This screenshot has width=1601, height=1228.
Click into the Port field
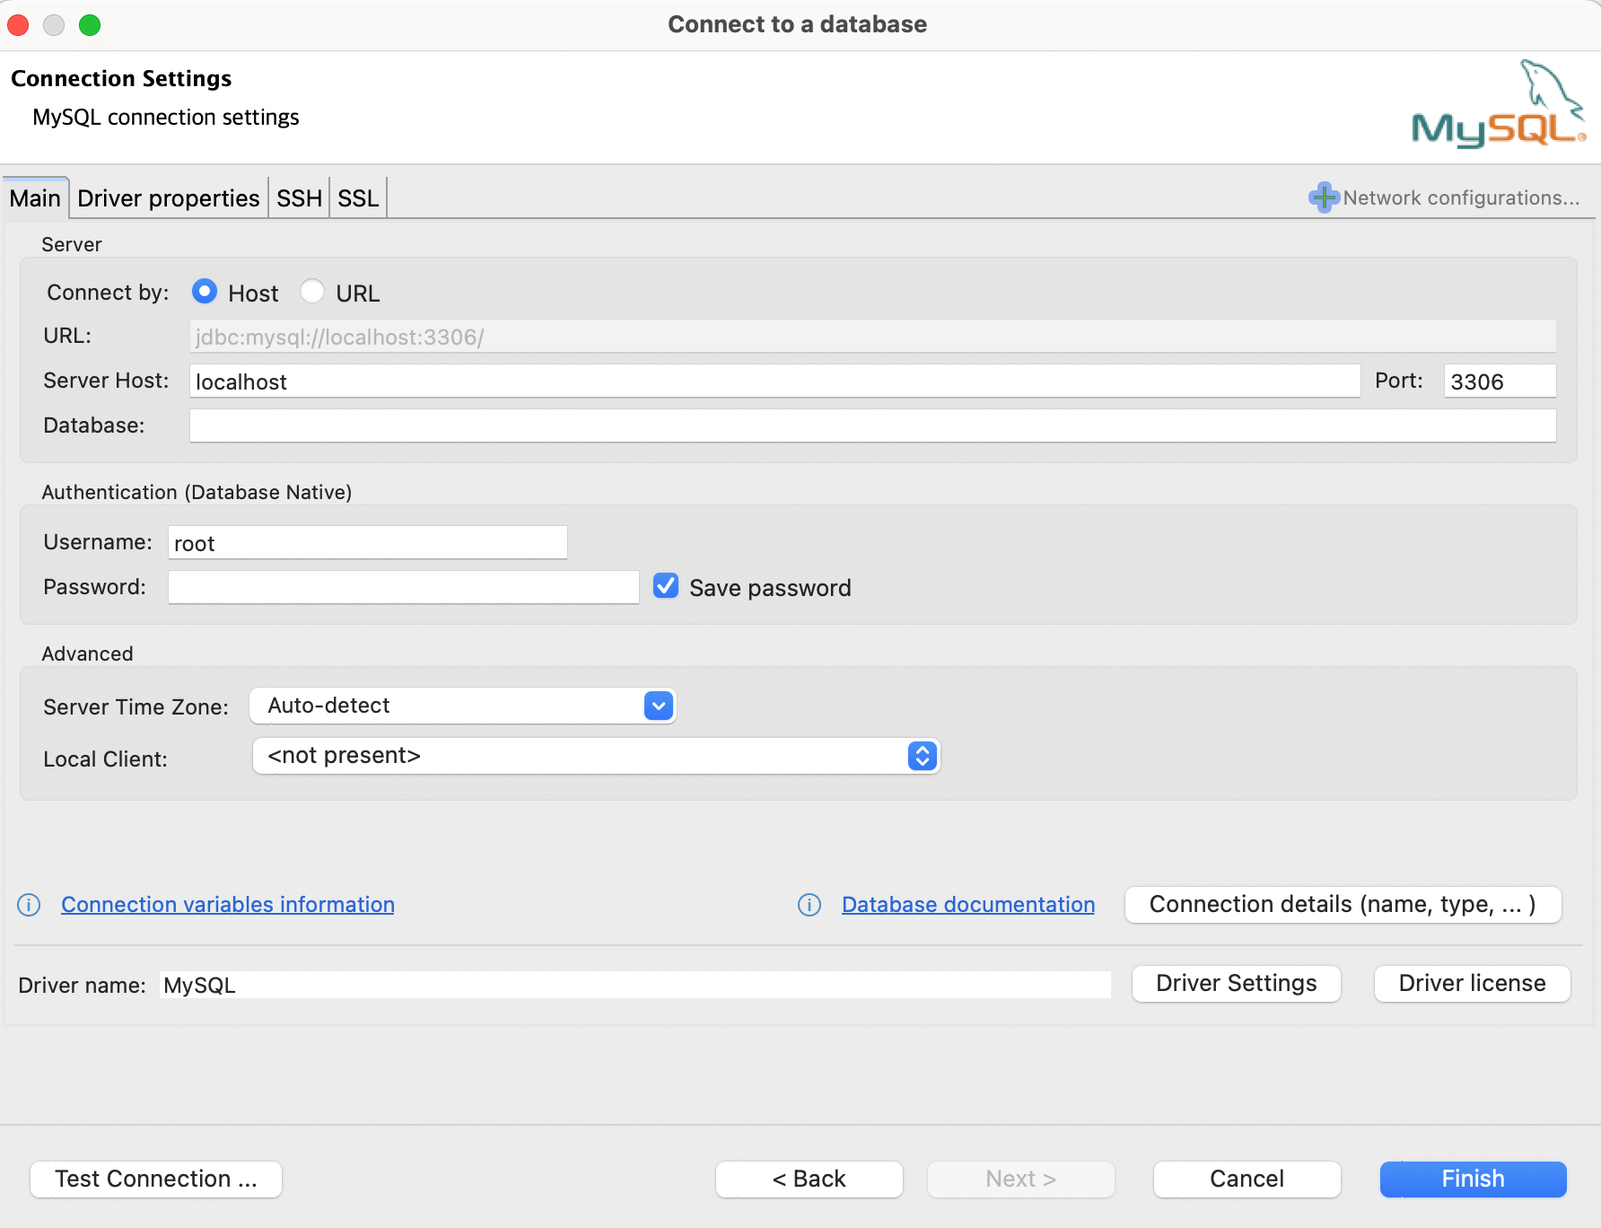point(1500,381)
